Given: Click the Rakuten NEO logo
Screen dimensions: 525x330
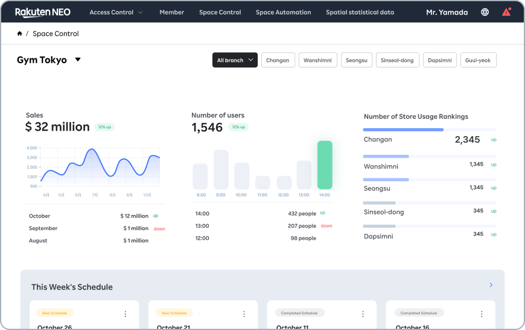Looking at the screenshot, I should (42, 12).
